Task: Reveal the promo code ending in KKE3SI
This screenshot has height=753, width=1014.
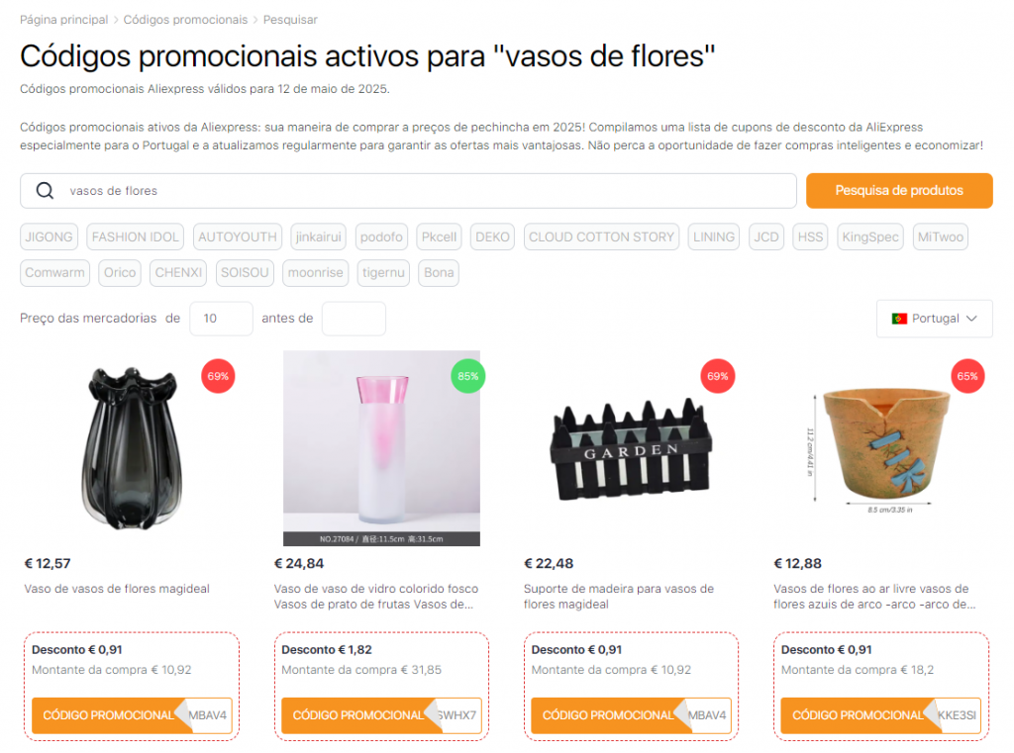Action: (880, 715)
